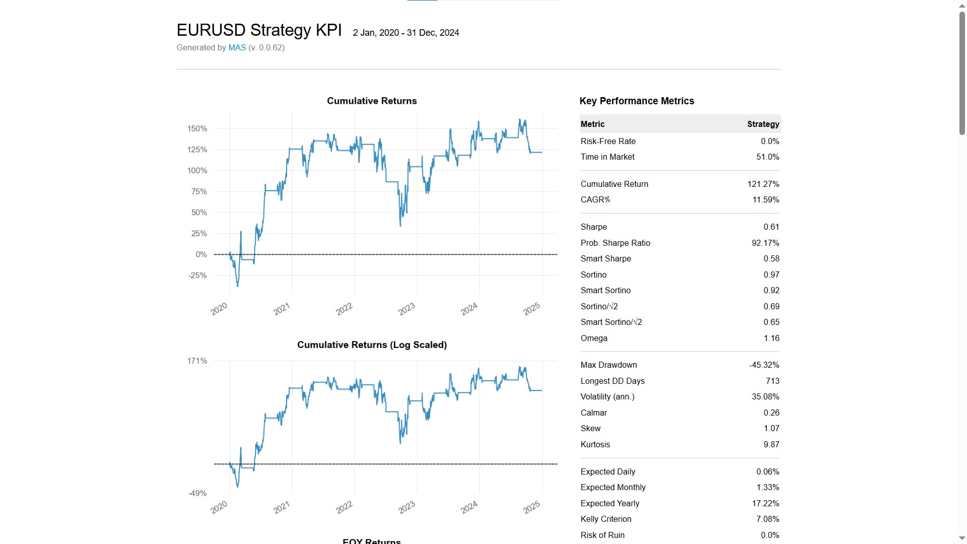The height and width of the screenshot is (544, 967).
Task: Open the MAS hyperlink in the header
Action: point(236,47)
